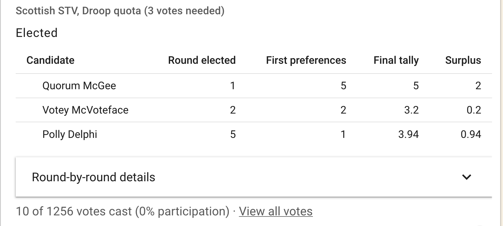The width and height of the screenshot is (503, 226).
Task: Click Polly Delphi's final tally 3.94
Action: pyautogui.click(x=409, y=134)
